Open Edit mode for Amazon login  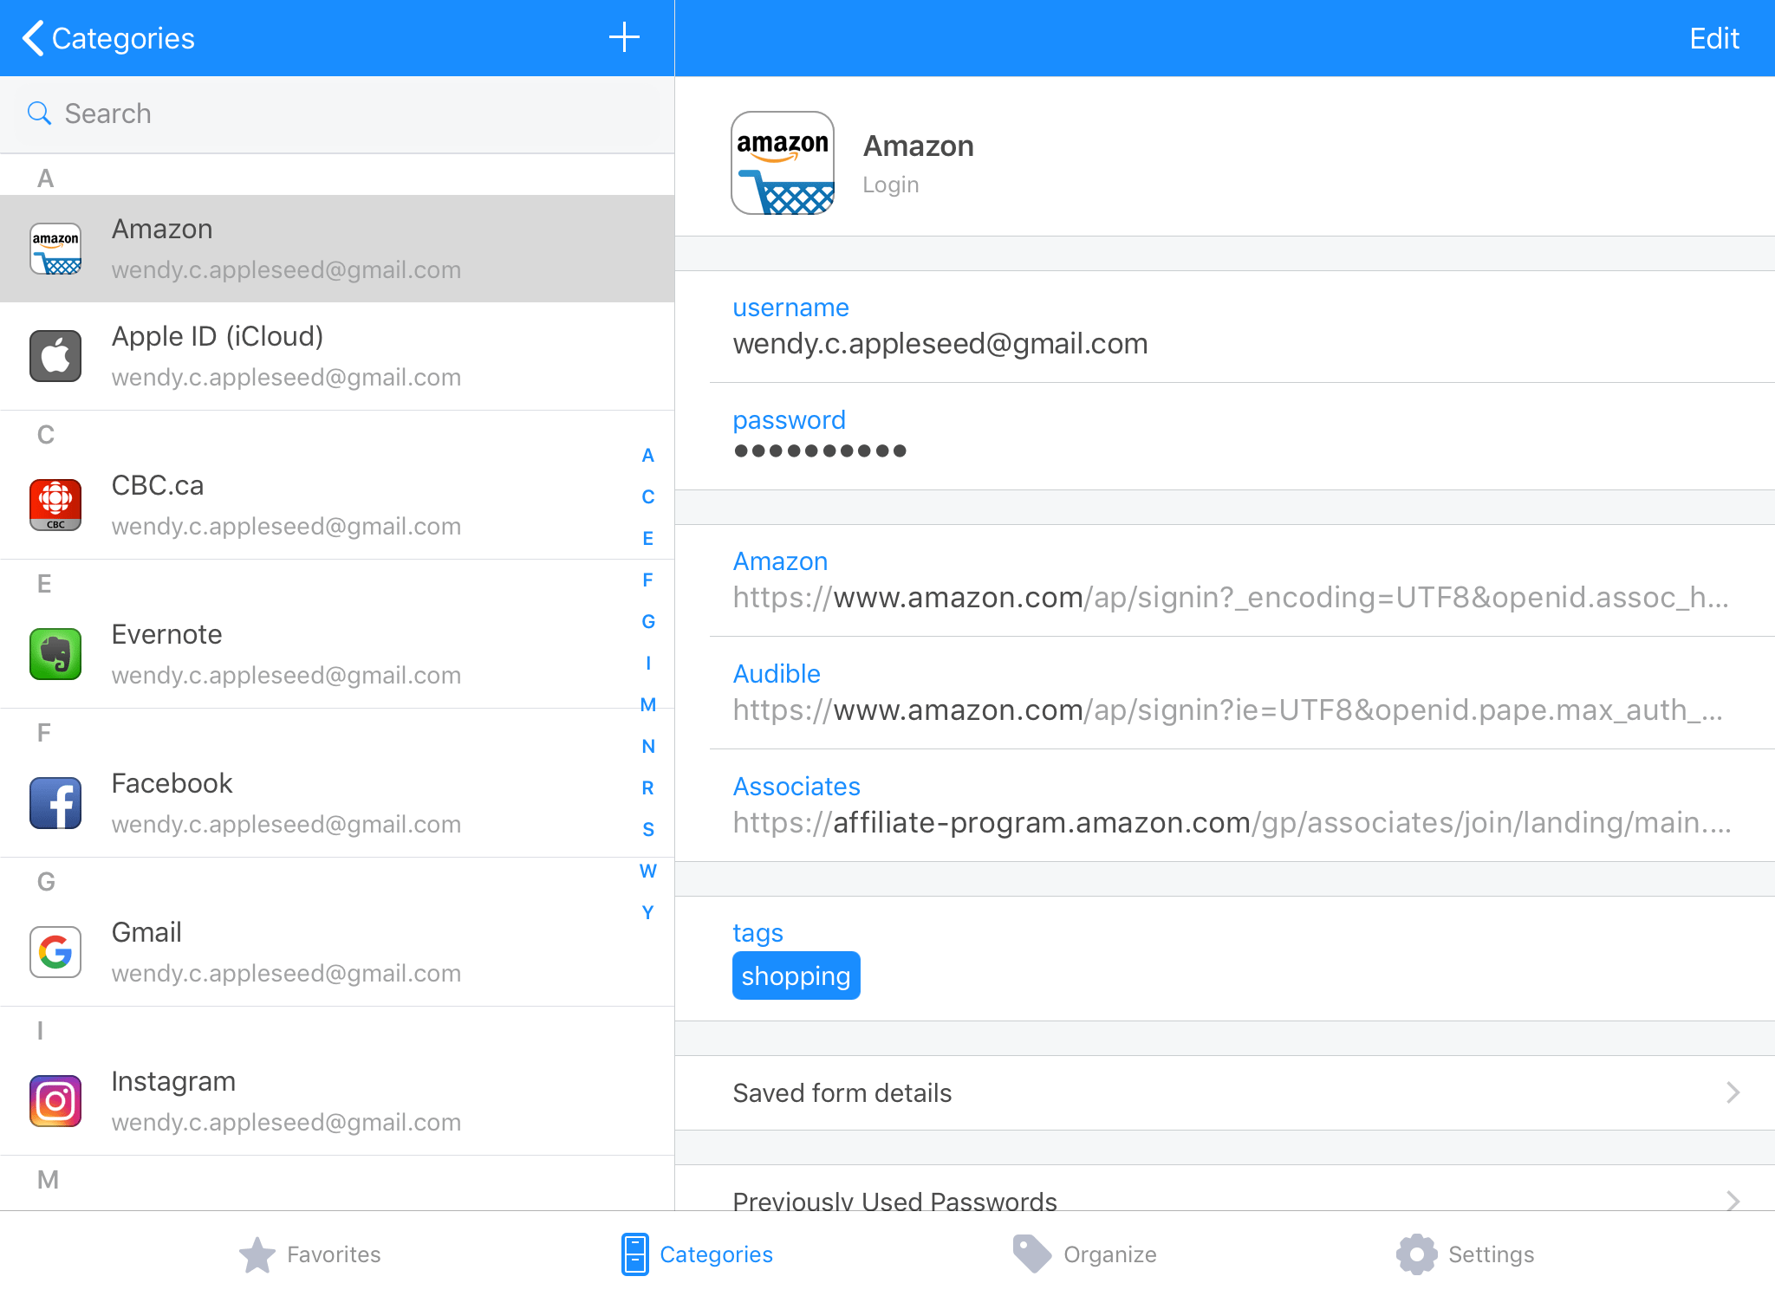click(1713, 38)
